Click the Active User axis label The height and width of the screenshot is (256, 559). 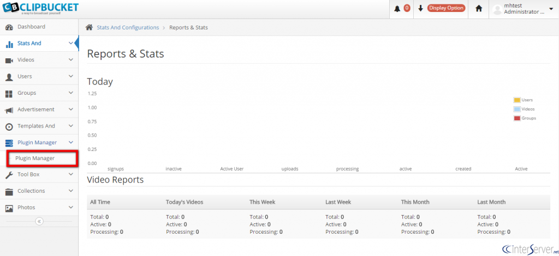(x=231, y=169)
